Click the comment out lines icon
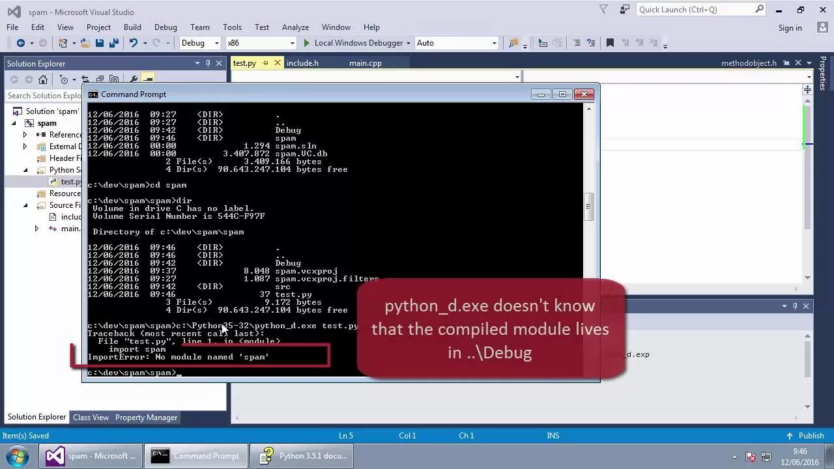 coord(576,43)
